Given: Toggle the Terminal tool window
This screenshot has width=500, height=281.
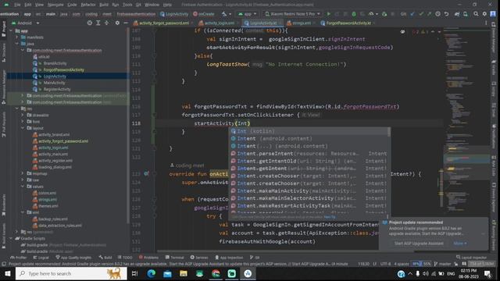Looking at the screenshot, I should click(175, 258).
